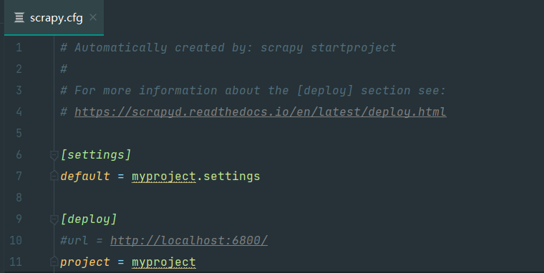Collapse the [settings] section fold marker
The width and height of the screenshot is (544, 273).
54,155
